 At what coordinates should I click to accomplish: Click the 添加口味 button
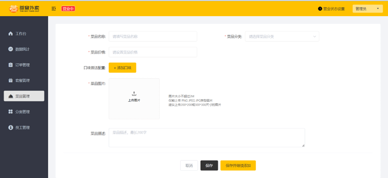122,68
